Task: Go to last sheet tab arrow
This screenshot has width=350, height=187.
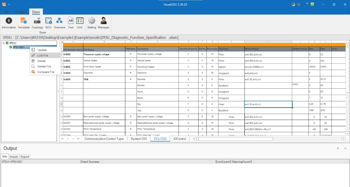Action: point(78,139)
